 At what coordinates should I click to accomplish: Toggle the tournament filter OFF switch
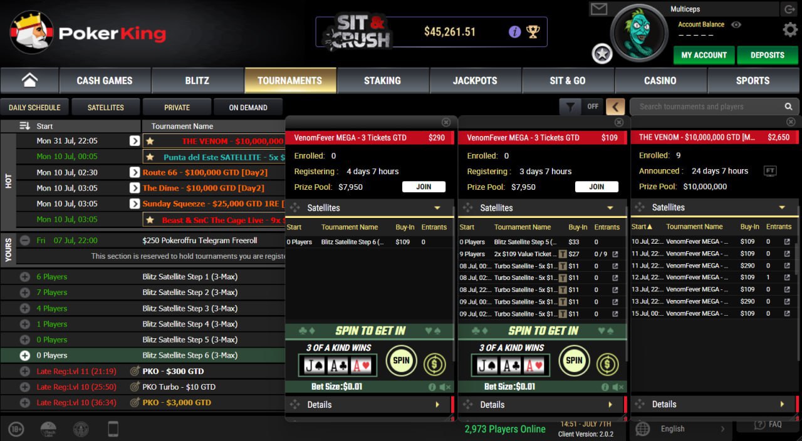592,106
